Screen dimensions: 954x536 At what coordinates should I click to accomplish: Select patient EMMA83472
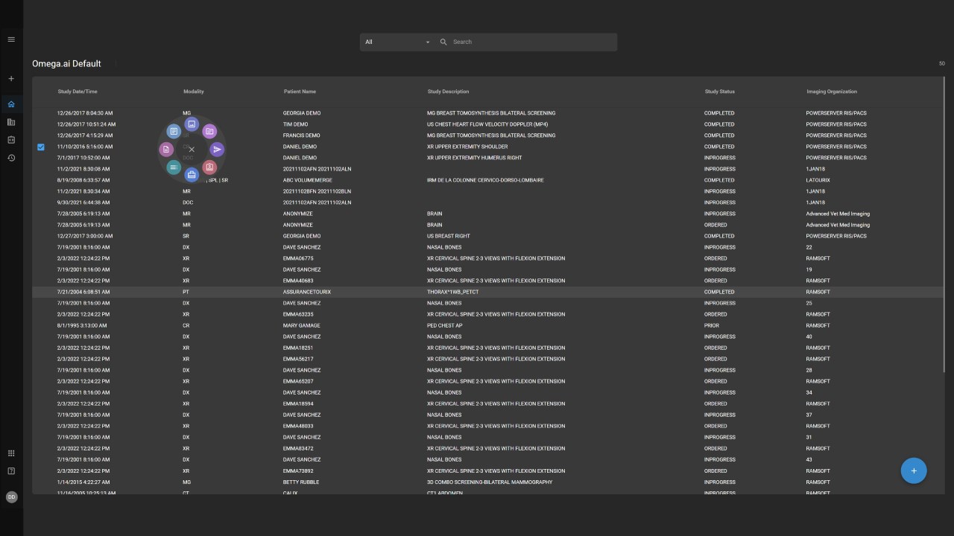(x=298, y=448)
